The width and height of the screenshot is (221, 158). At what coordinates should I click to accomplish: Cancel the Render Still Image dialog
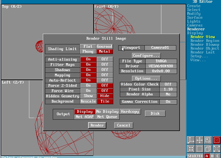[x=123, y=125]
